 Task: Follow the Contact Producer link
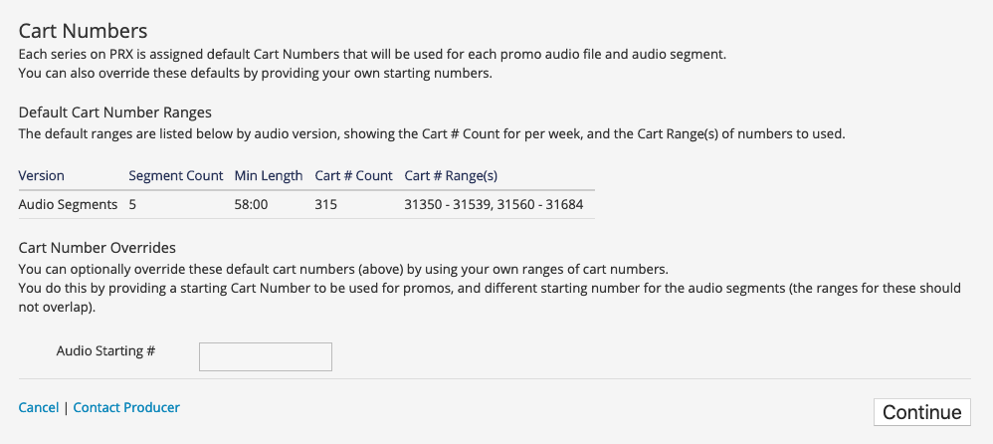[126, 408]
